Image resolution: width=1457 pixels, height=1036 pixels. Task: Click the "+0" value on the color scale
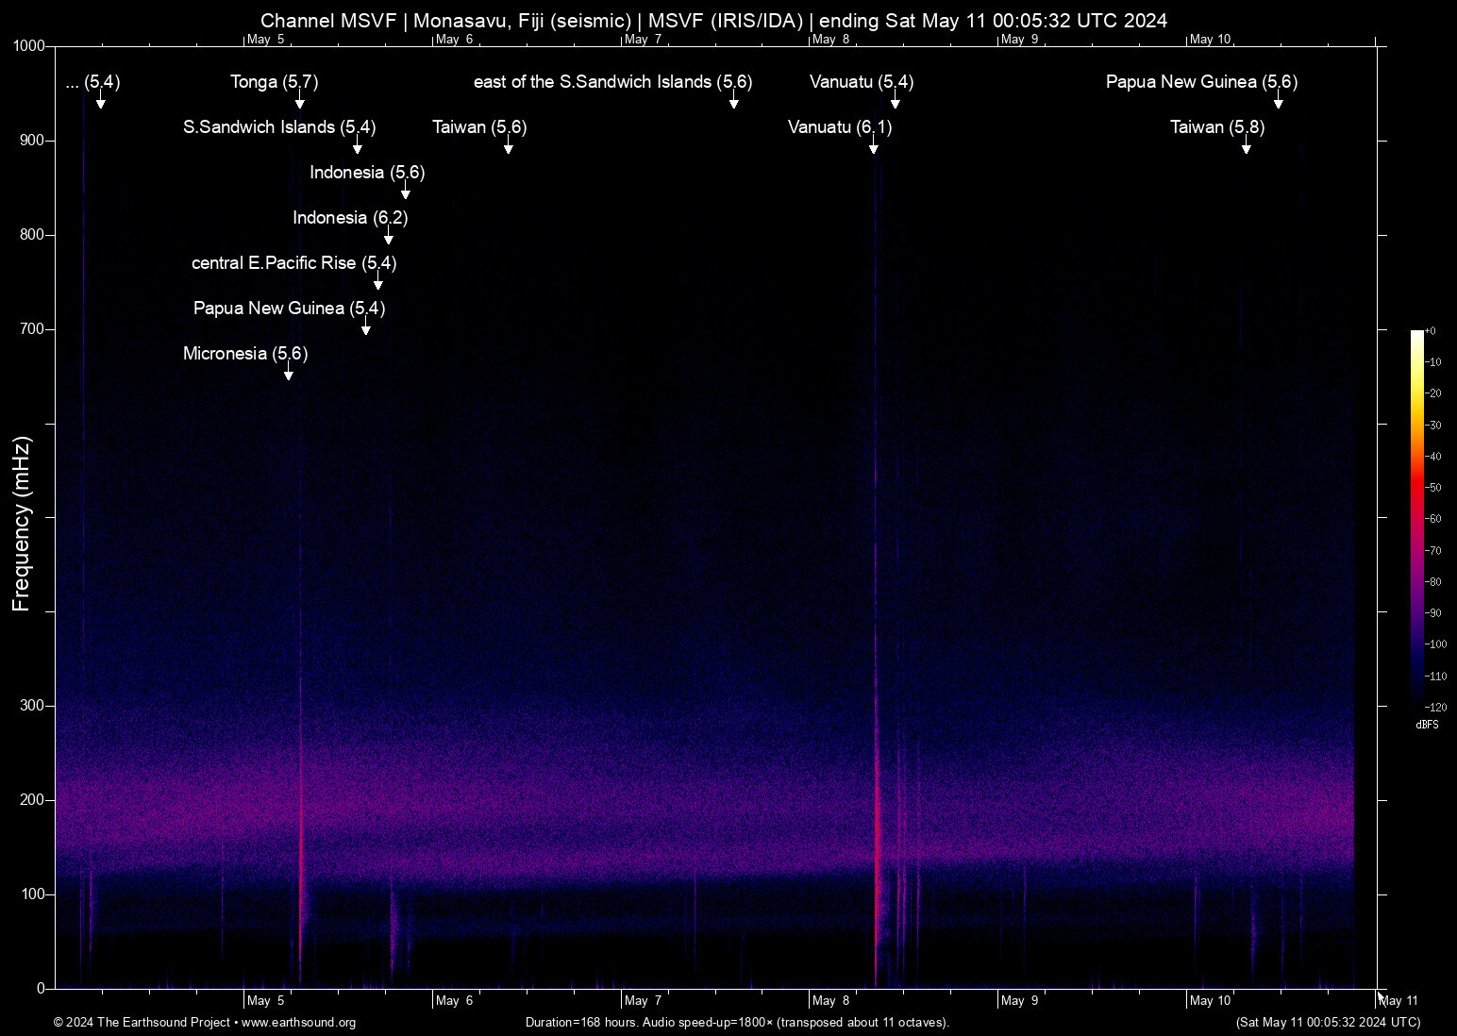coord(1431,331)
